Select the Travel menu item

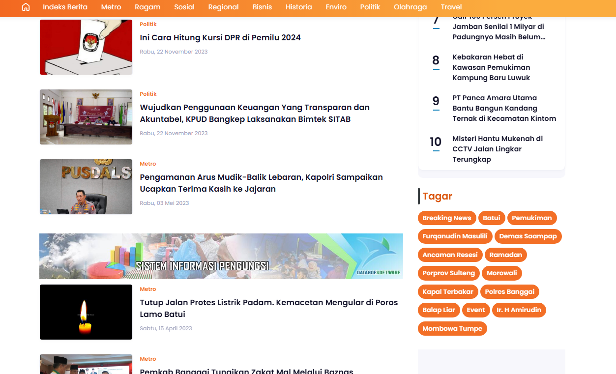451,7
